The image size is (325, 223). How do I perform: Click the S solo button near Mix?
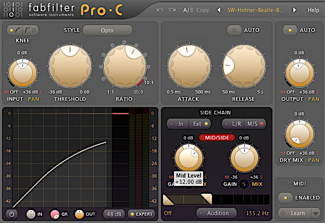coord(244,184)
